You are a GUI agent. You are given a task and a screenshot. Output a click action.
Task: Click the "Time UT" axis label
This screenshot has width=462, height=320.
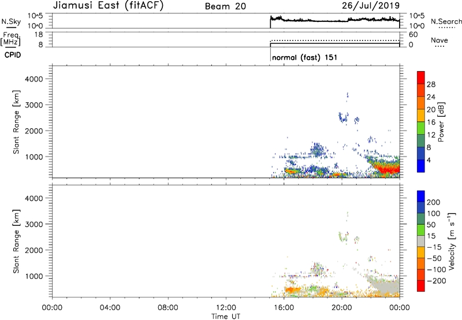(226, 317)
